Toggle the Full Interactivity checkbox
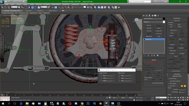Image resolution: width=189 pixels, height=106 pixels. [171, 71]
